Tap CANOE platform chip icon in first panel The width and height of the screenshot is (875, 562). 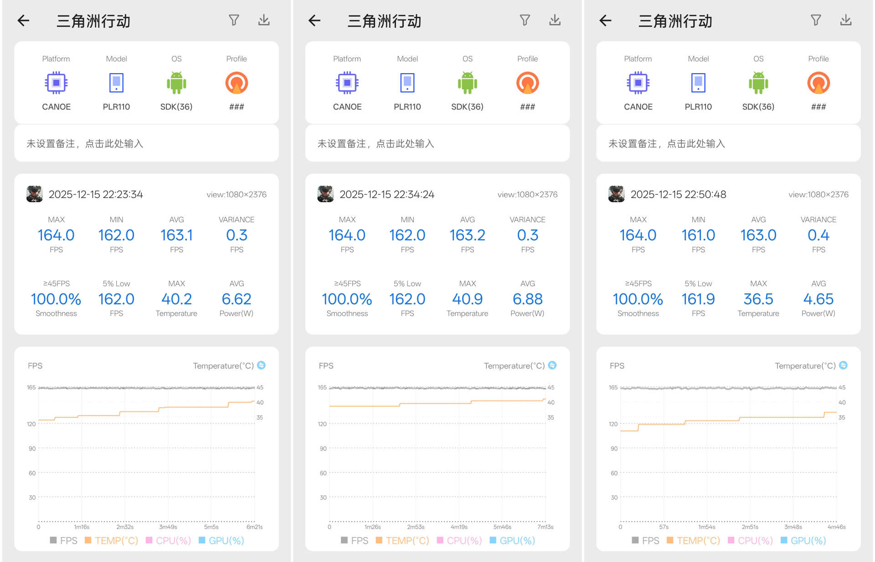pyautogui.click(x=56, y=83)
